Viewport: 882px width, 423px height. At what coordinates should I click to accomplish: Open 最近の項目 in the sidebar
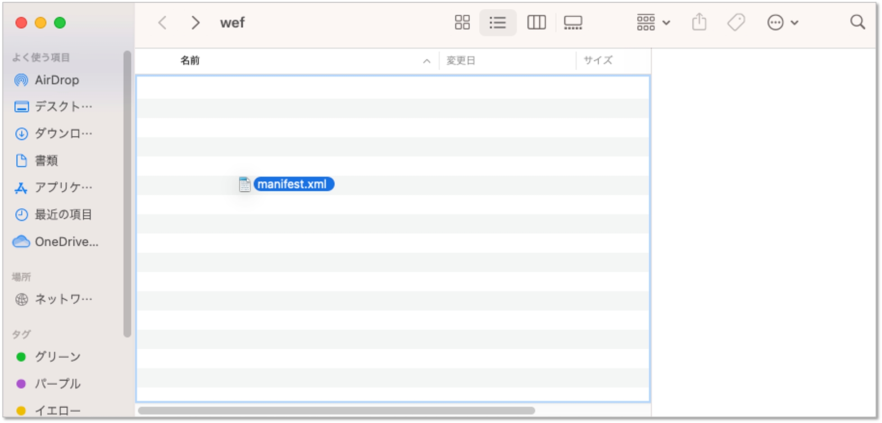63,215
